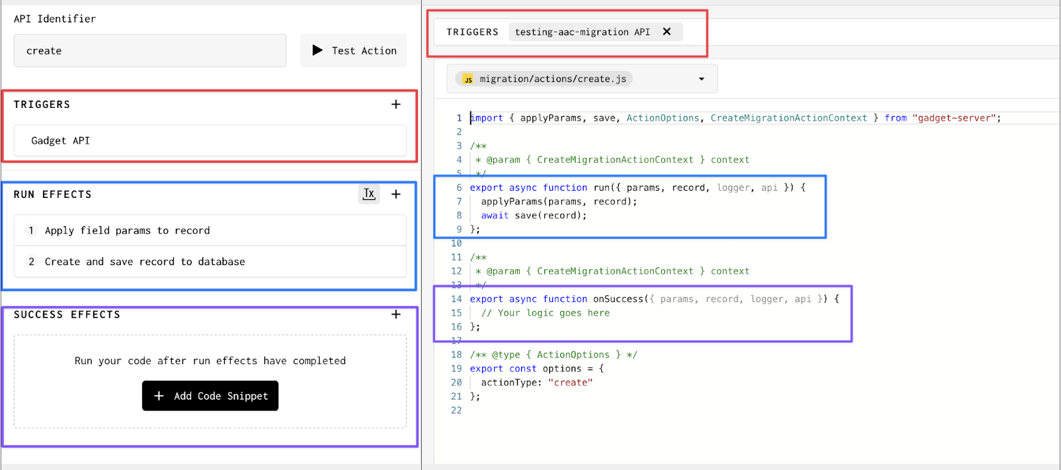1061x470 pixels.
Task: Click the testing-aac-migration API trigger chip
Action: pos(595,32)
